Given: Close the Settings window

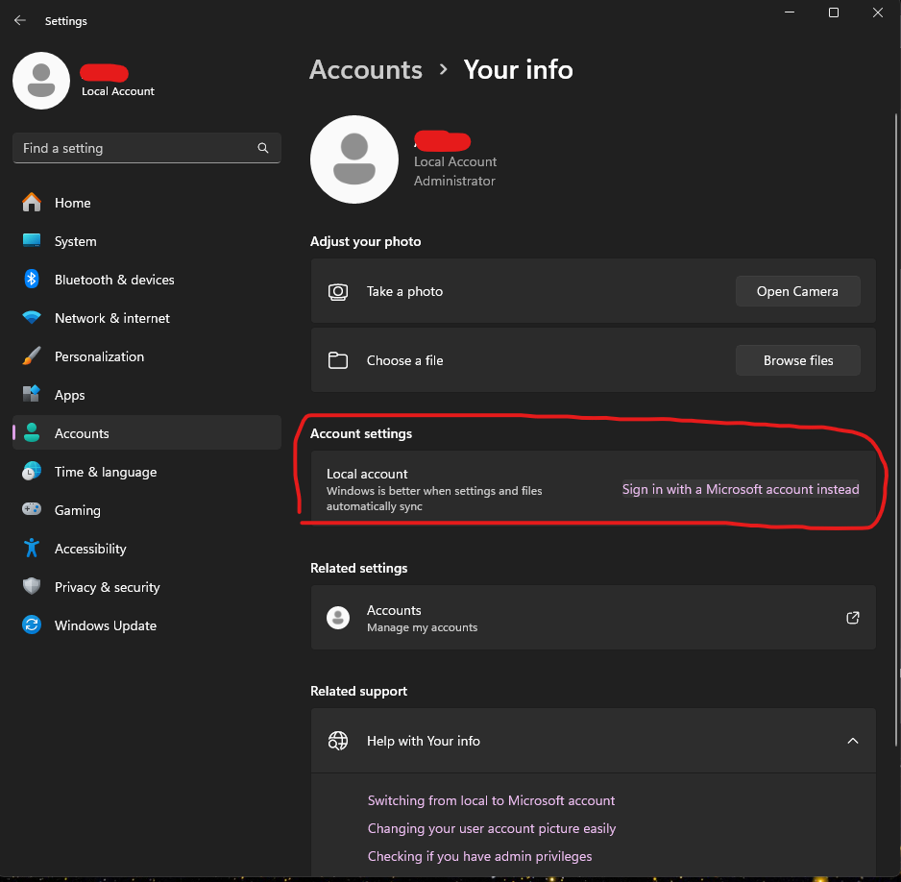Looking at the screenshot, I should (x=878, y=12).
